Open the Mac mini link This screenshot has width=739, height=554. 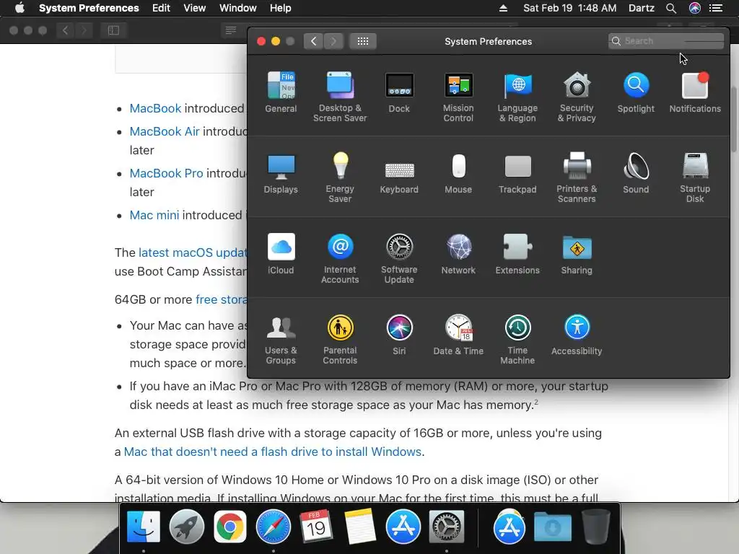pos(154,215)
